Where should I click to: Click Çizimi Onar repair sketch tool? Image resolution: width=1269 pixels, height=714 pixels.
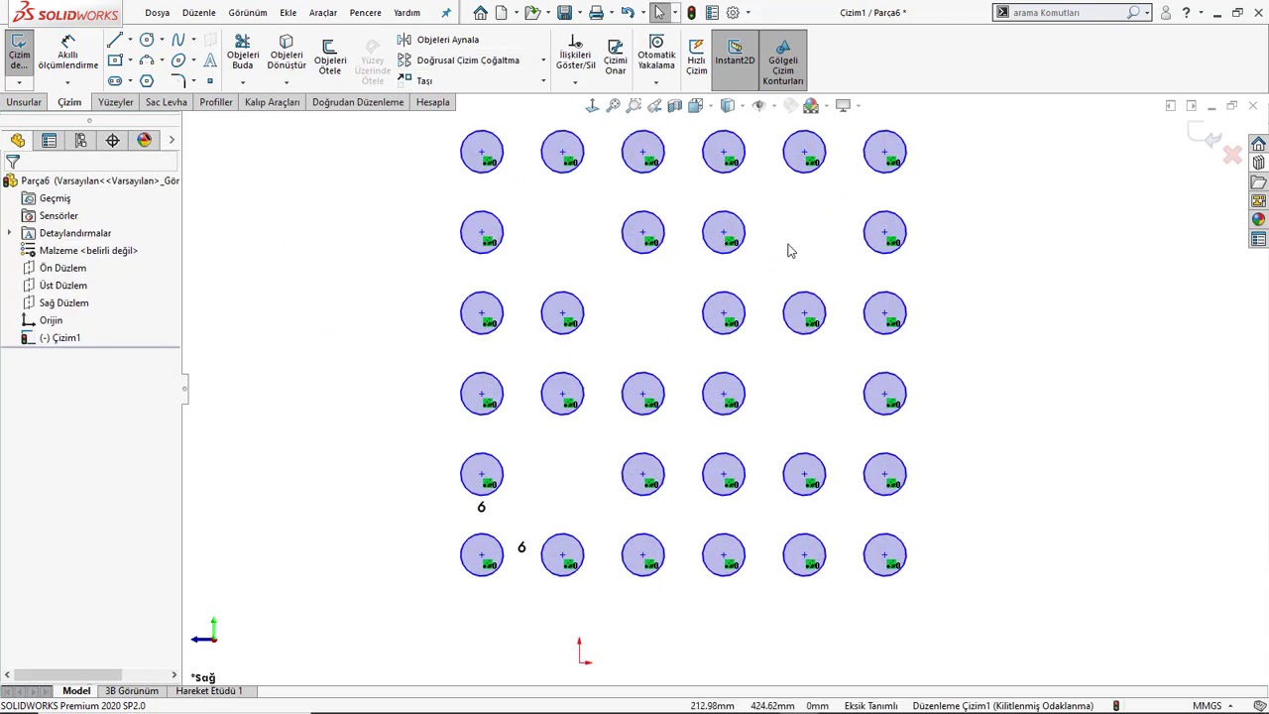(x=615, y=57)
